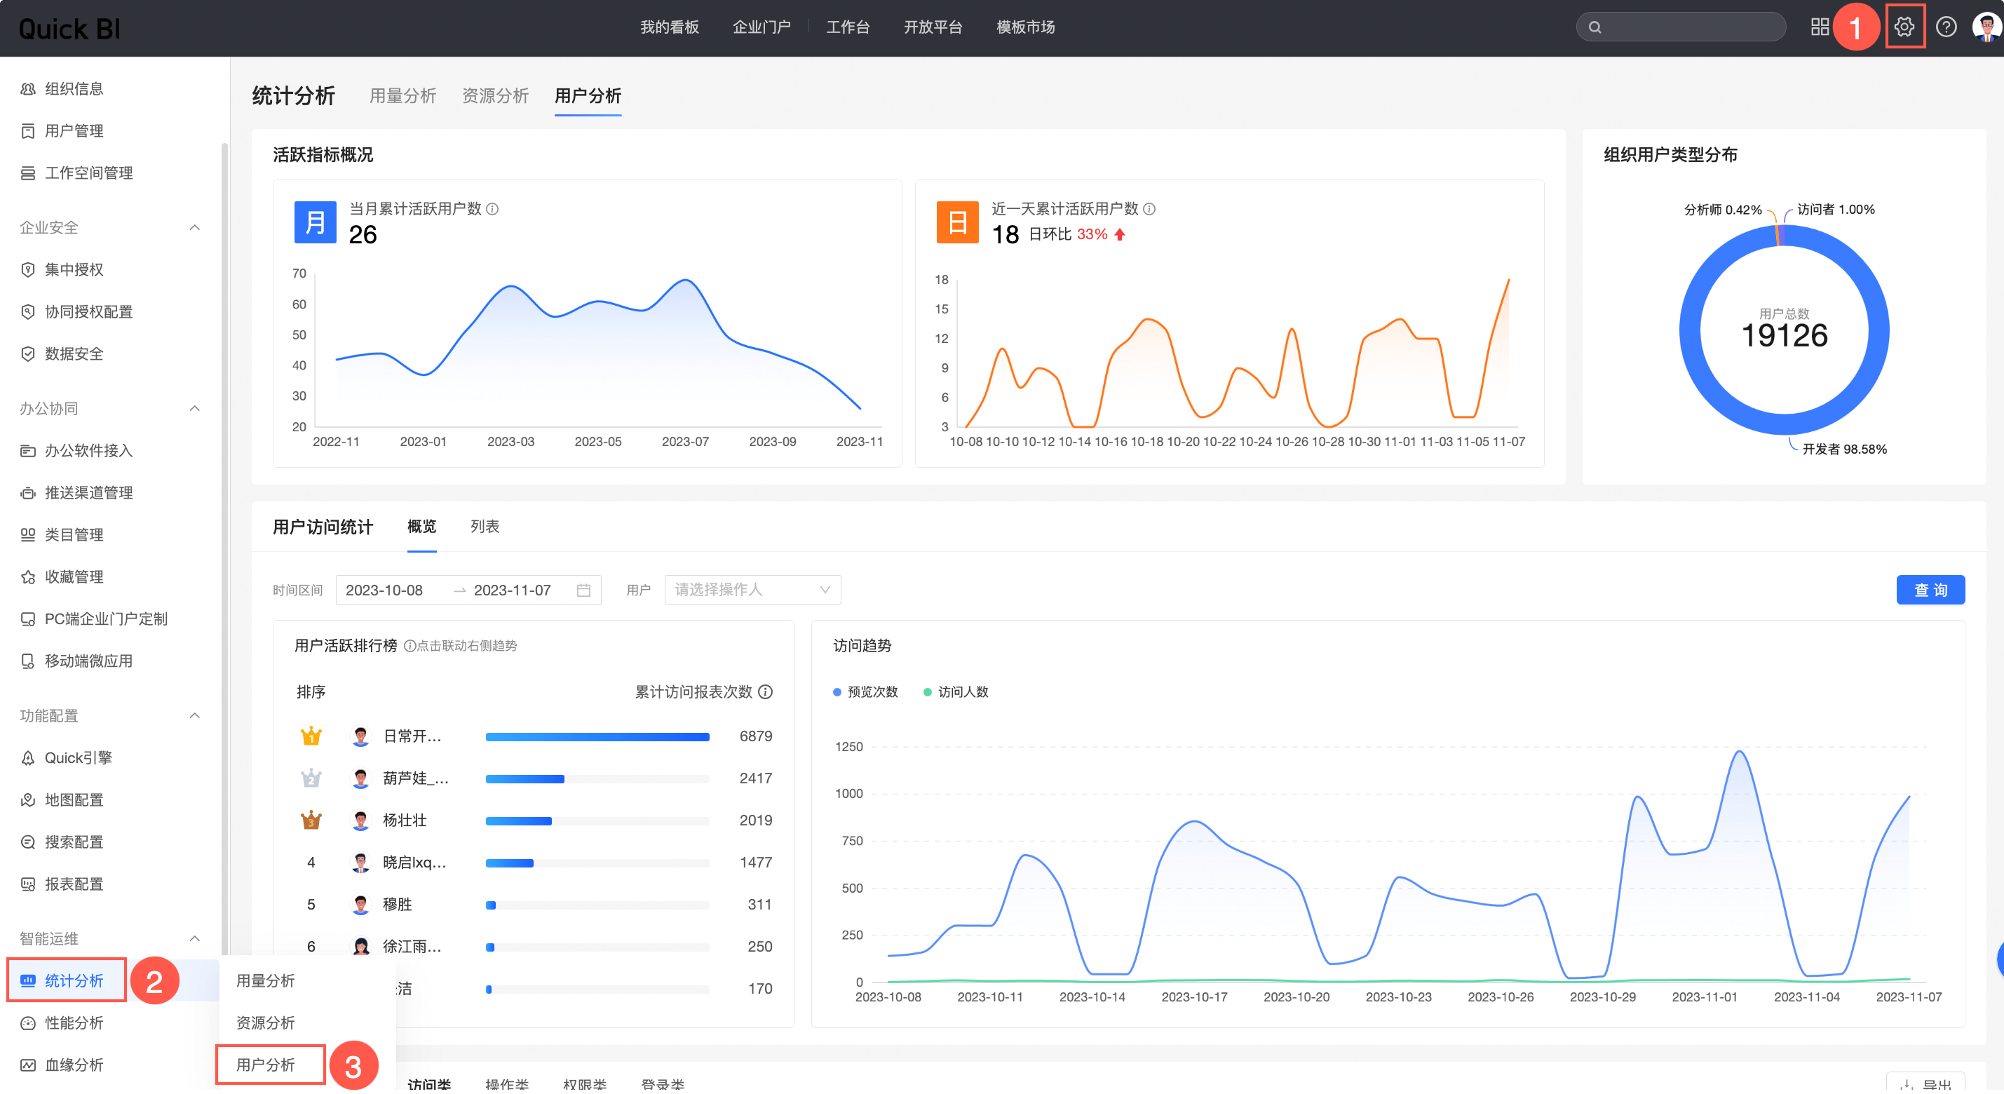This screenshot has height=1094, width=2004.
Task: Click info icon beside 当月累计活跃用户数
Action: click(492, 208)
